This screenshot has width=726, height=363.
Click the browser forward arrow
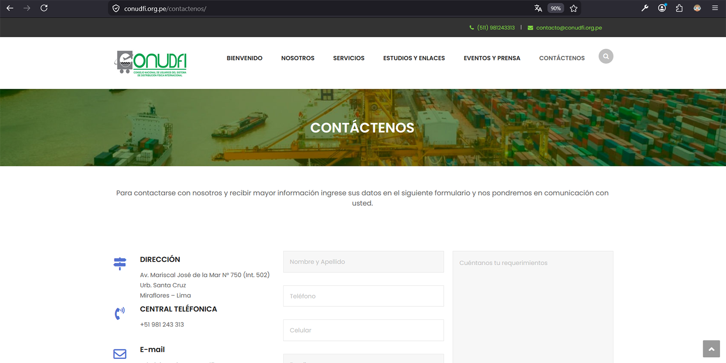(27, 8)
